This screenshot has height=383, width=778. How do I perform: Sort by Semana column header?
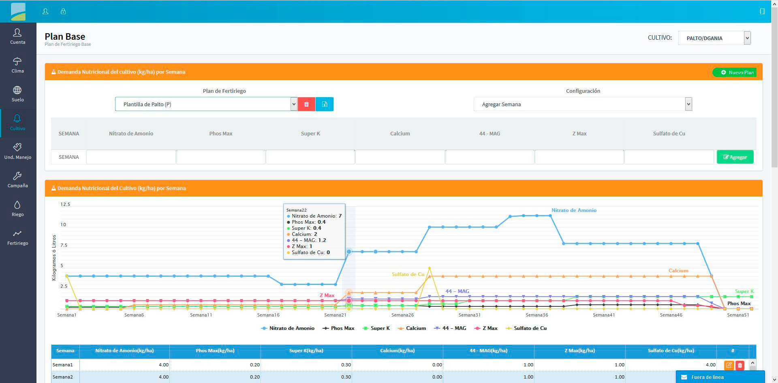tap(65, 351)
